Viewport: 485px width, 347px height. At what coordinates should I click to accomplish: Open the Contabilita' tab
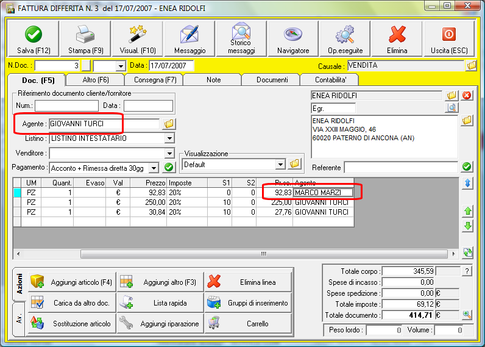pos(330,80)
